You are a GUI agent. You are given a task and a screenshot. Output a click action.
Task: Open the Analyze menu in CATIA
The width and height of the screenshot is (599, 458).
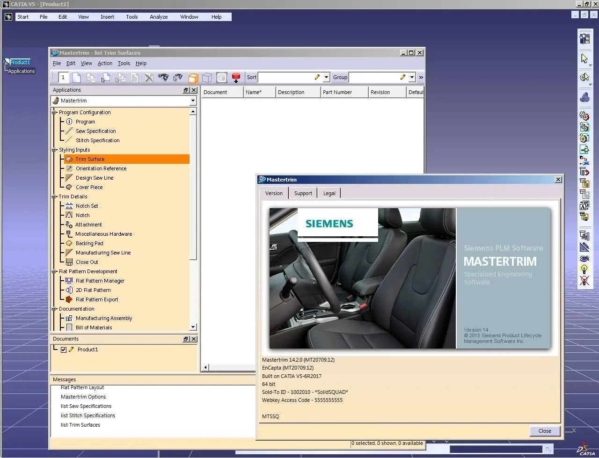tap(159, 17)
